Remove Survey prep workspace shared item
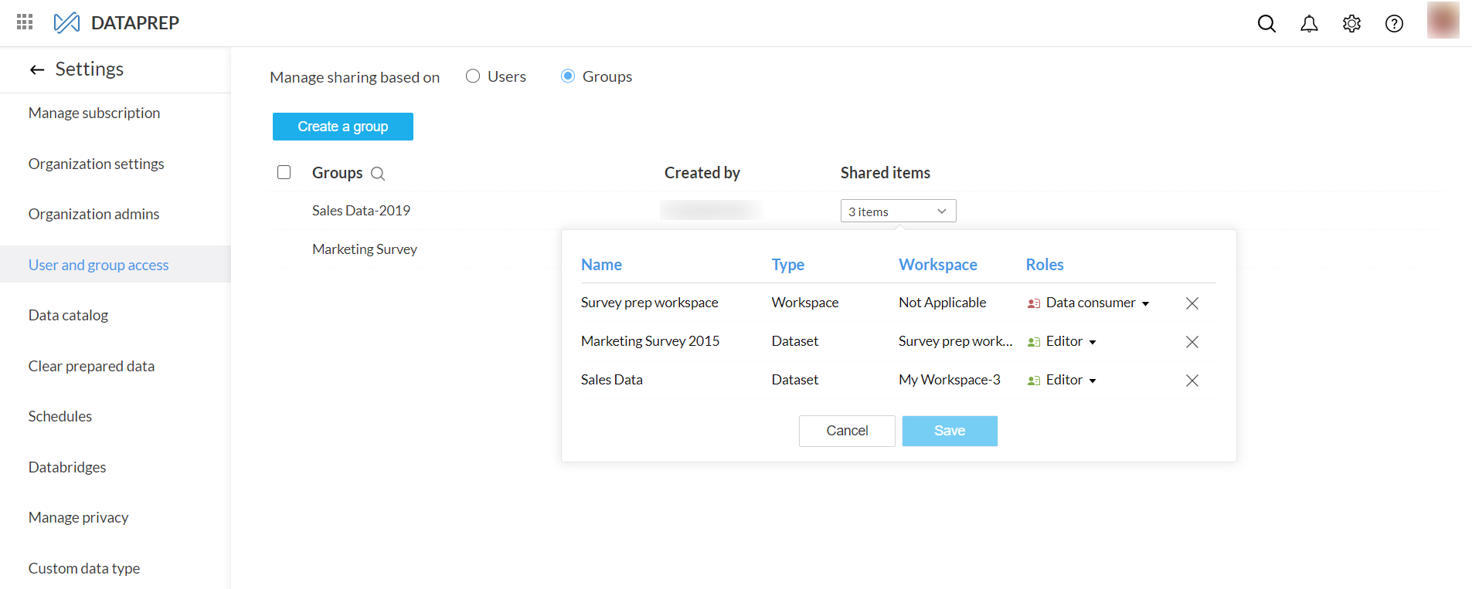 (1192, 303)
